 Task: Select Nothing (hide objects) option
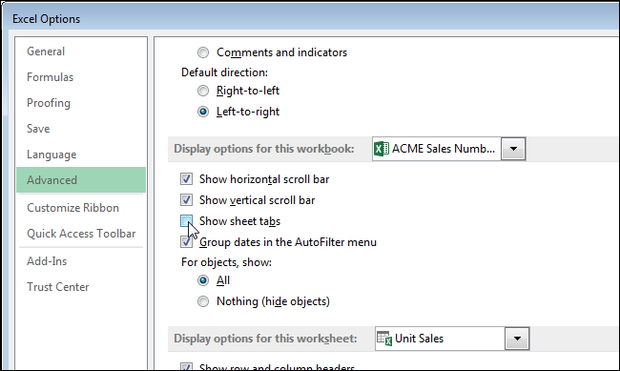(x=203, y=301)
